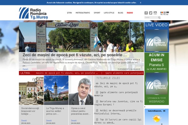The height and width of the screenshot is (125, 188).
Task: Open the Tîrgu-Mureș tower photo thumbnail
Action: [56, 90]
